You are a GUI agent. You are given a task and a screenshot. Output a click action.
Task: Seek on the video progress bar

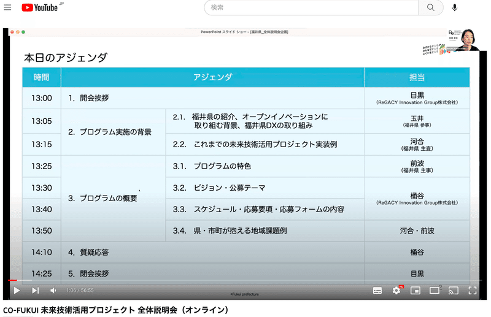pyautogui.click(x=245, y=280)
